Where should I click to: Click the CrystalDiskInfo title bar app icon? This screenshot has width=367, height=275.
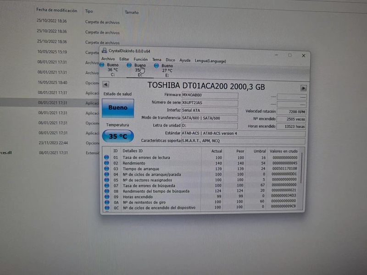(105, 50)
